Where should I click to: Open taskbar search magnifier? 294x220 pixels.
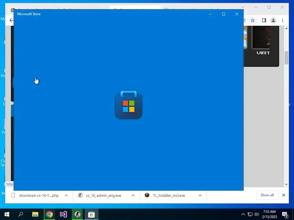pos(21,214)
